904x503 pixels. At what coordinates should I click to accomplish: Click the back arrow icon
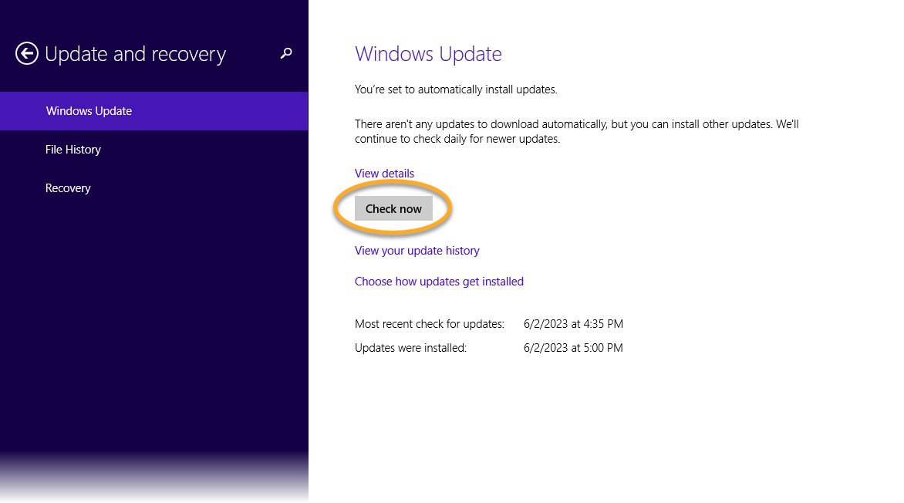(x=27, y=53)
